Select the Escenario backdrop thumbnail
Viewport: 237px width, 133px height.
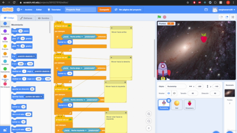tap(230, 93)
